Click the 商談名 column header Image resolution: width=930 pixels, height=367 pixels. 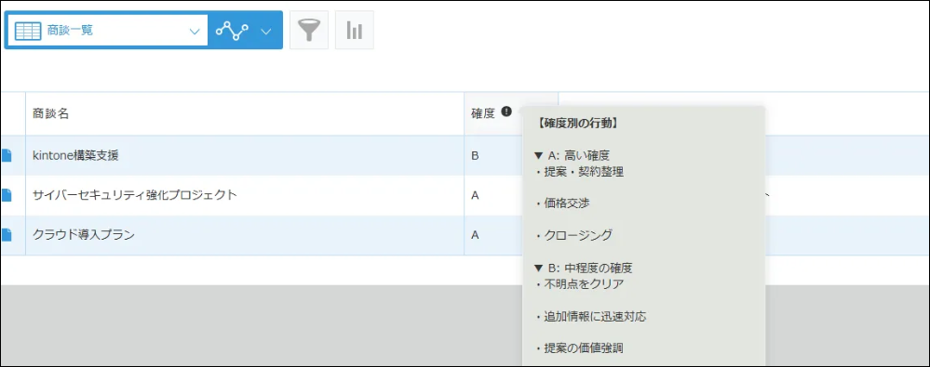pos(50,113)
